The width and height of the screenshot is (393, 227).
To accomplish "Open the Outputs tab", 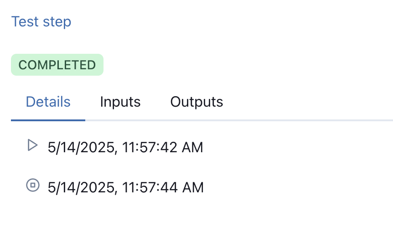I will [197, 102].
